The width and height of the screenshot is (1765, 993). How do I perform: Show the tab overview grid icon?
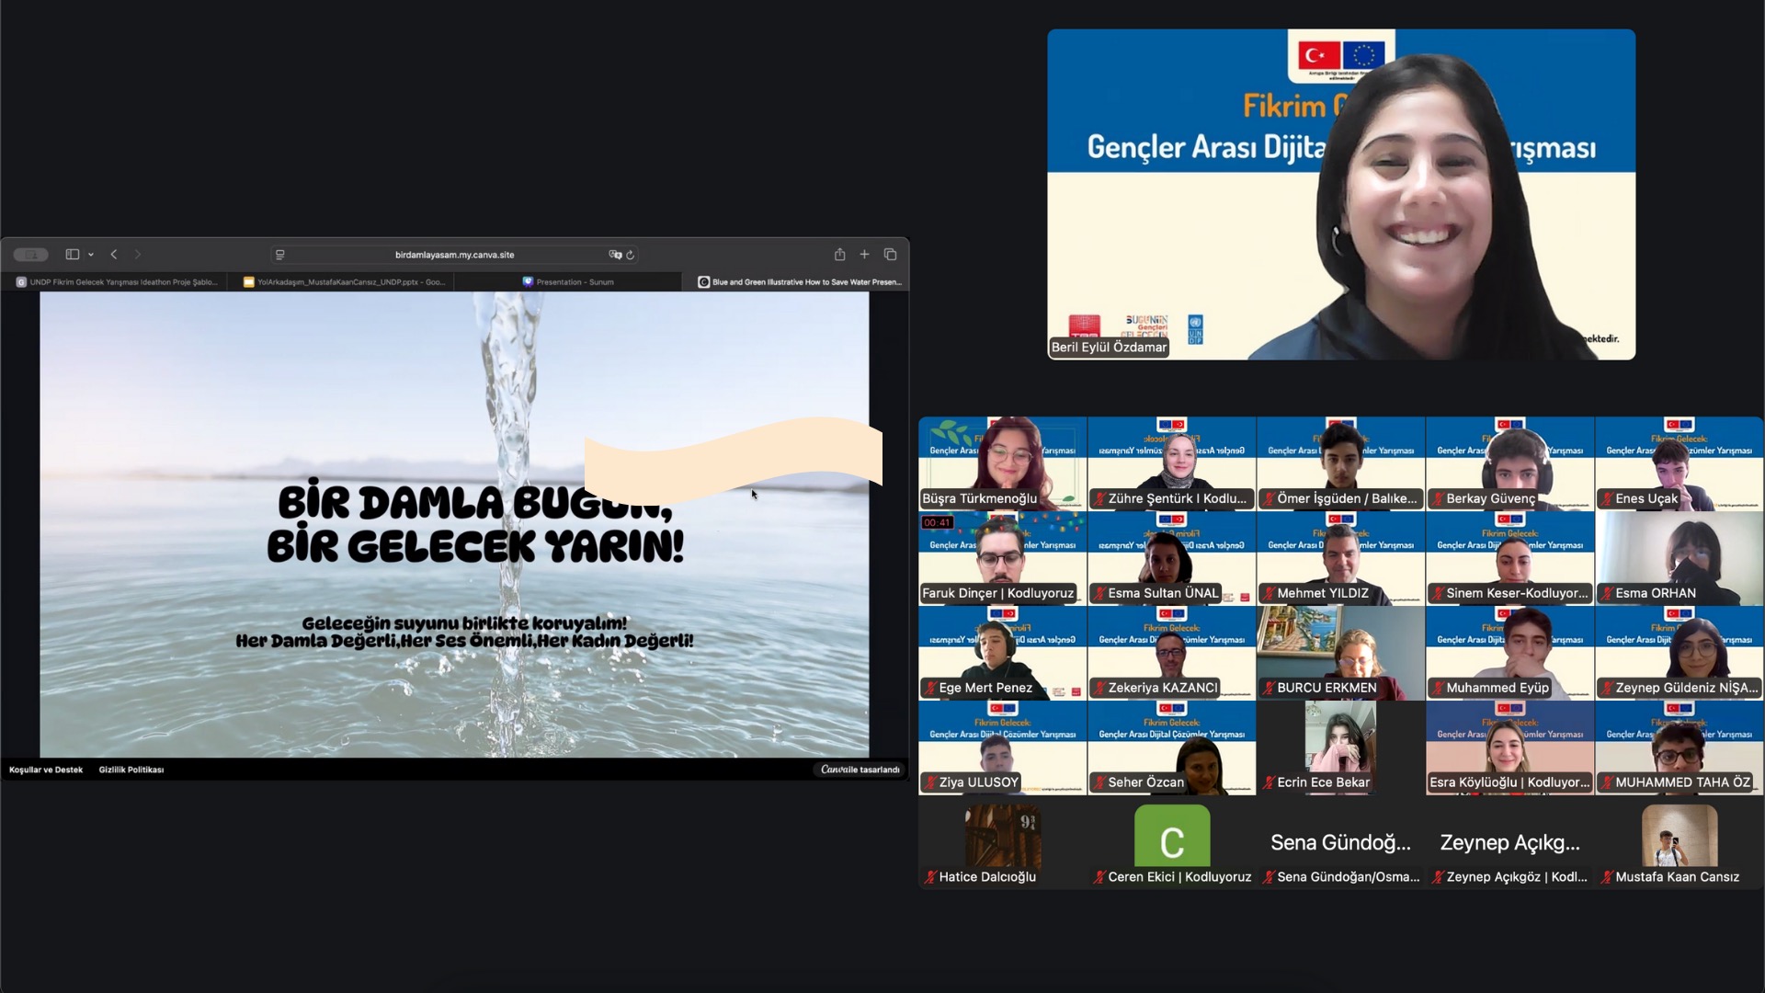(891, 255)
